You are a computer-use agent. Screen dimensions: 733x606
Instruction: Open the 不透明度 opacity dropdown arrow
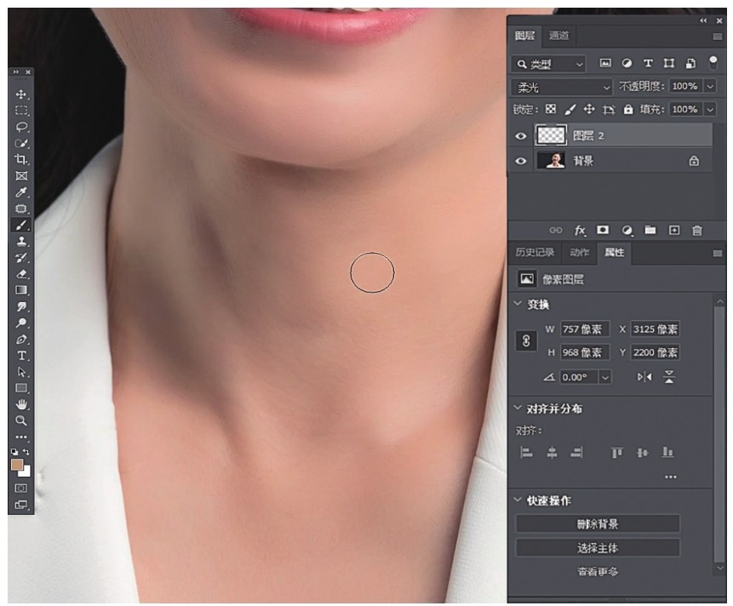pos(709,87)
